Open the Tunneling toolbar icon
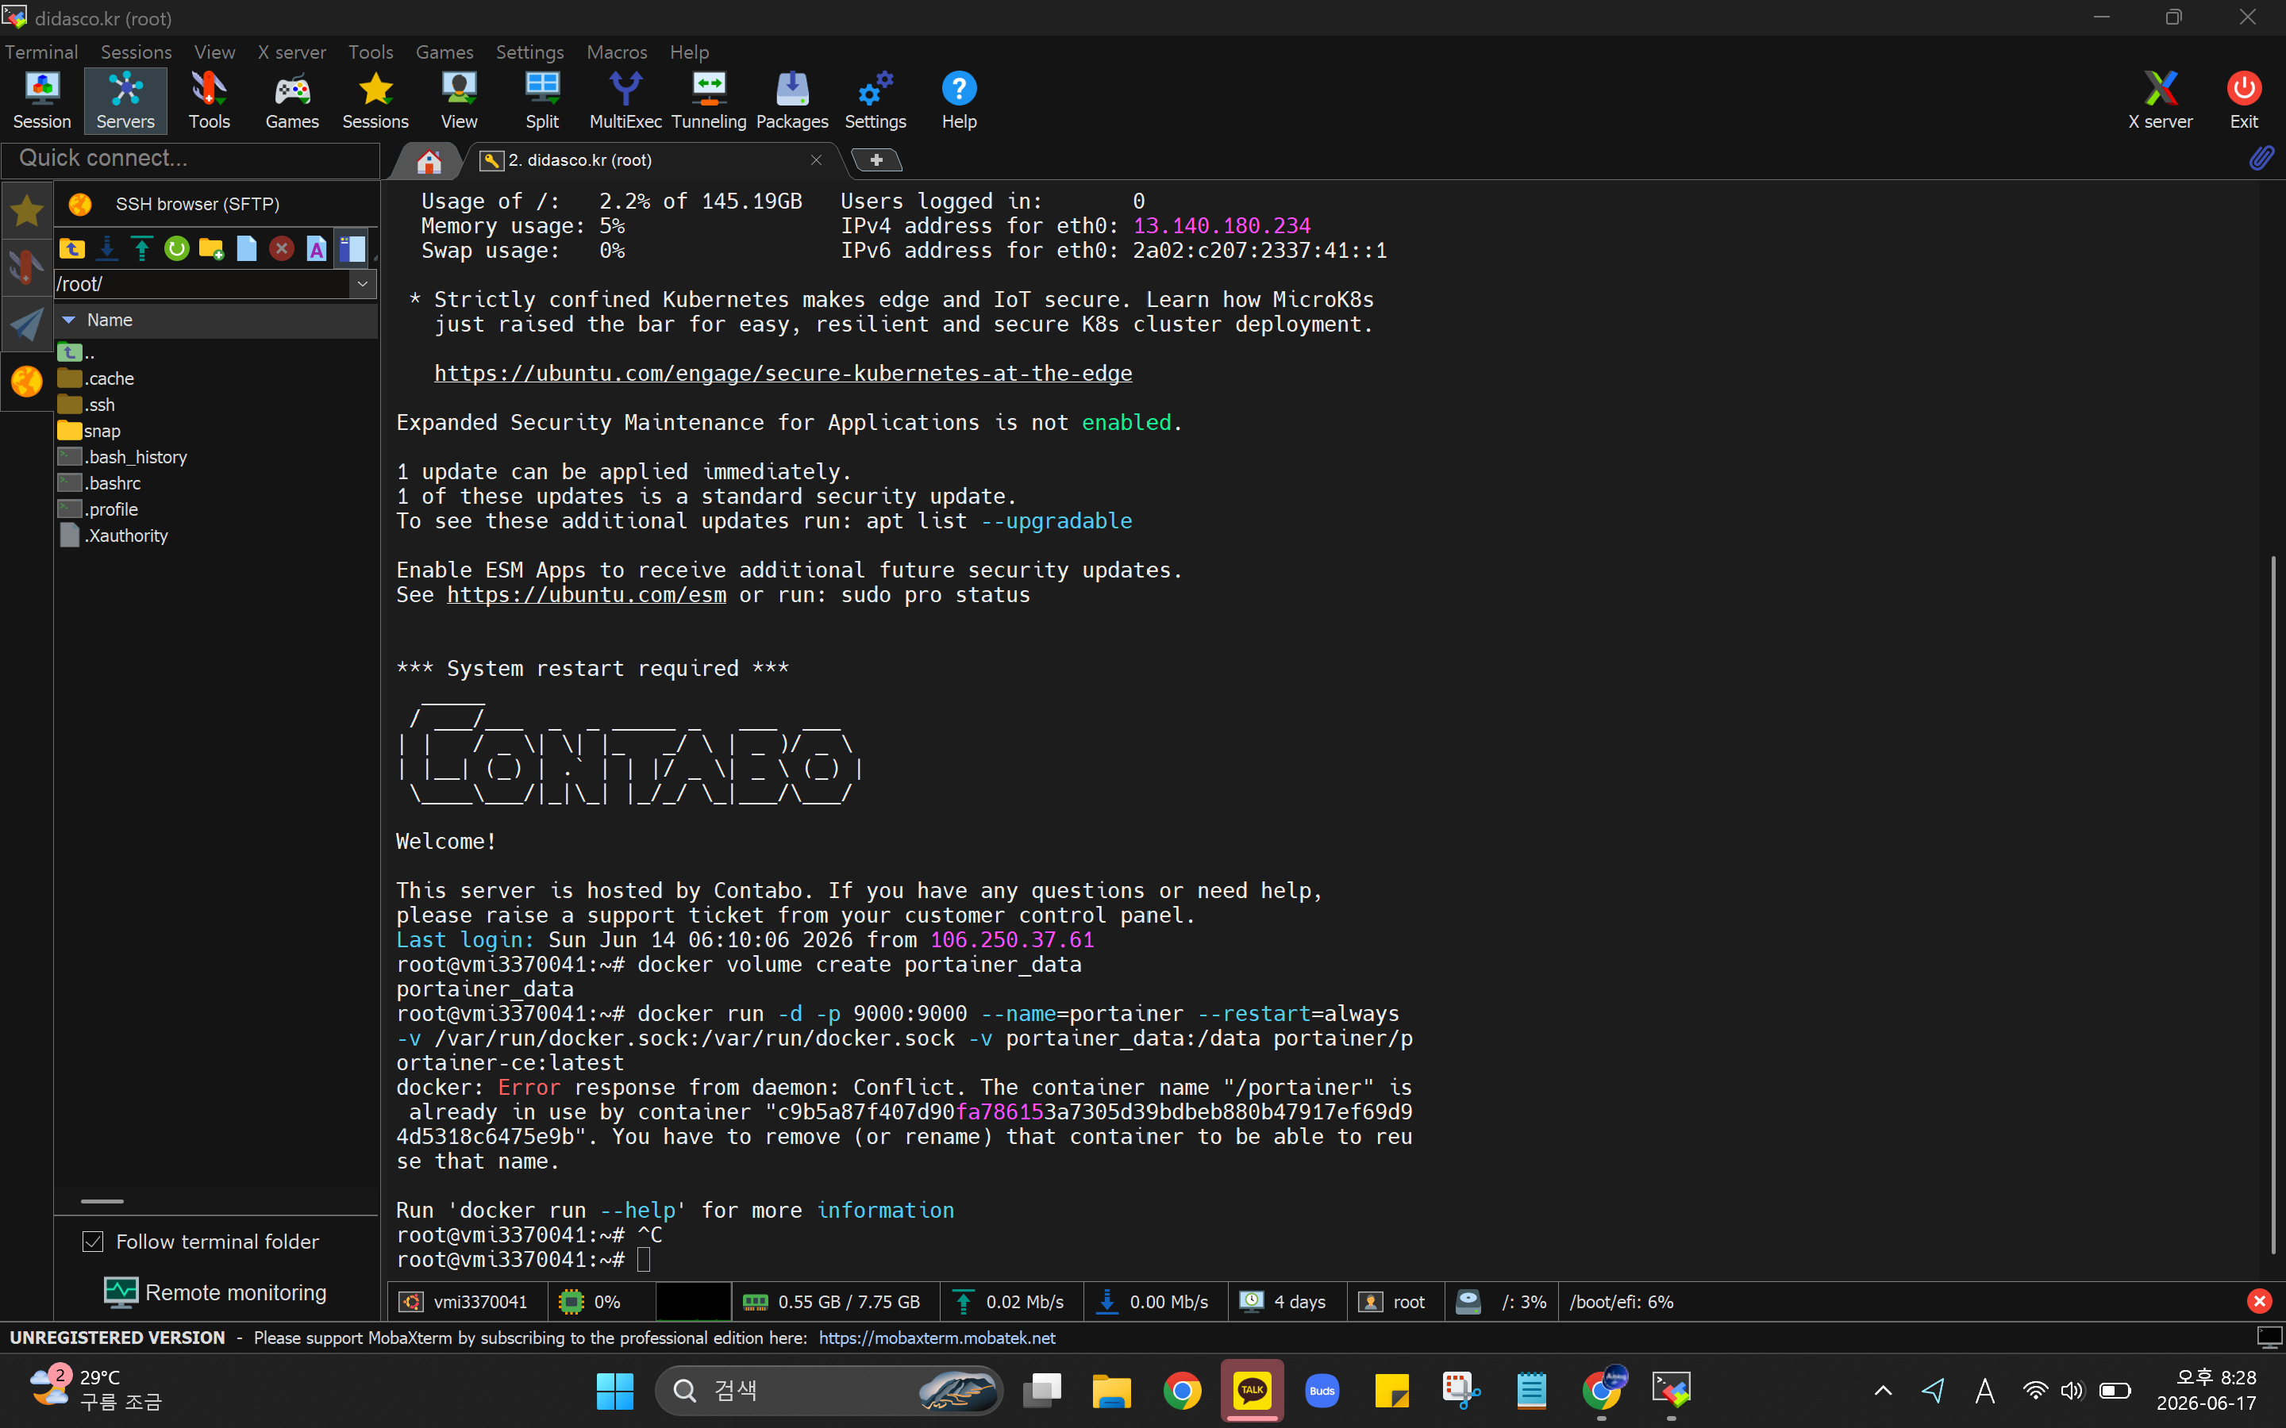Screen dimensions: 2286x1428 pos(709,100)
